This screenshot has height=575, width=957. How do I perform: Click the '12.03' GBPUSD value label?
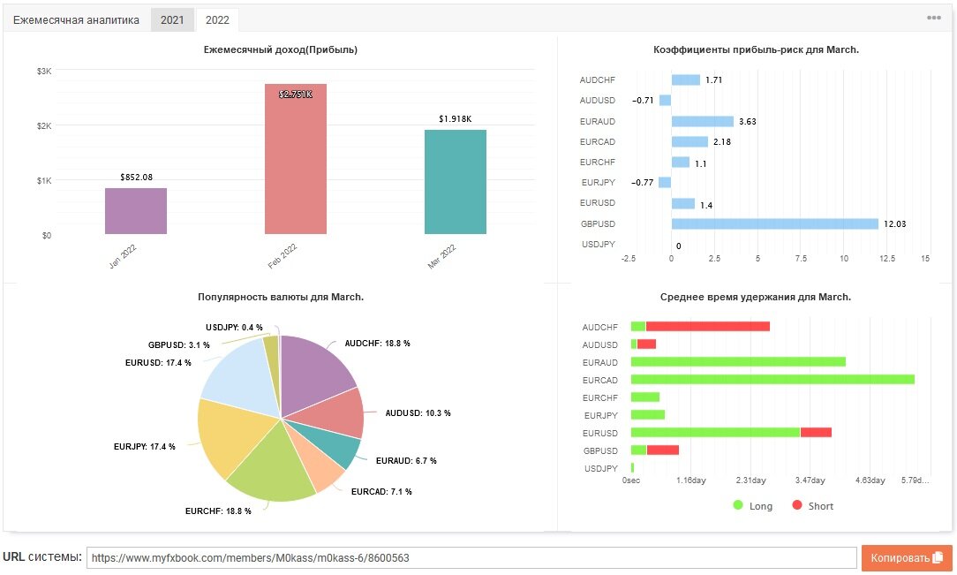tap(894, 224)
